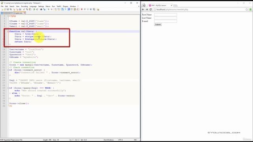Bookmark the page with the star icon

[x=247, y=9]
